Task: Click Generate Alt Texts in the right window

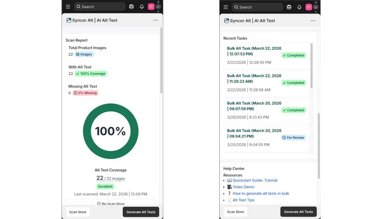Action: click(x=298, y=212)
